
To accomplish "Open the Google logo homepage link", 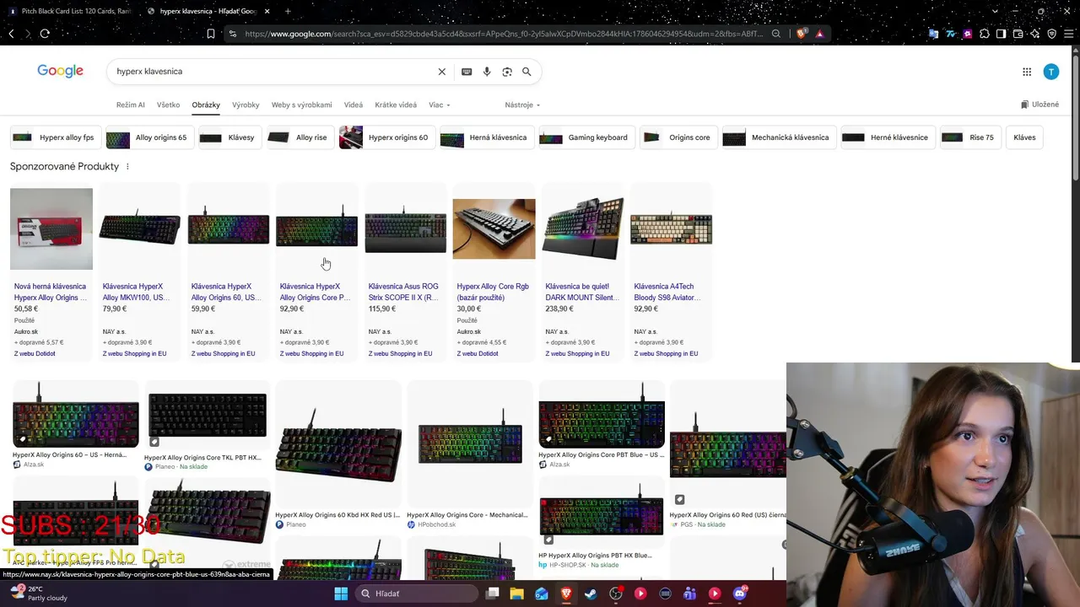I will click(x=60, y=72).
